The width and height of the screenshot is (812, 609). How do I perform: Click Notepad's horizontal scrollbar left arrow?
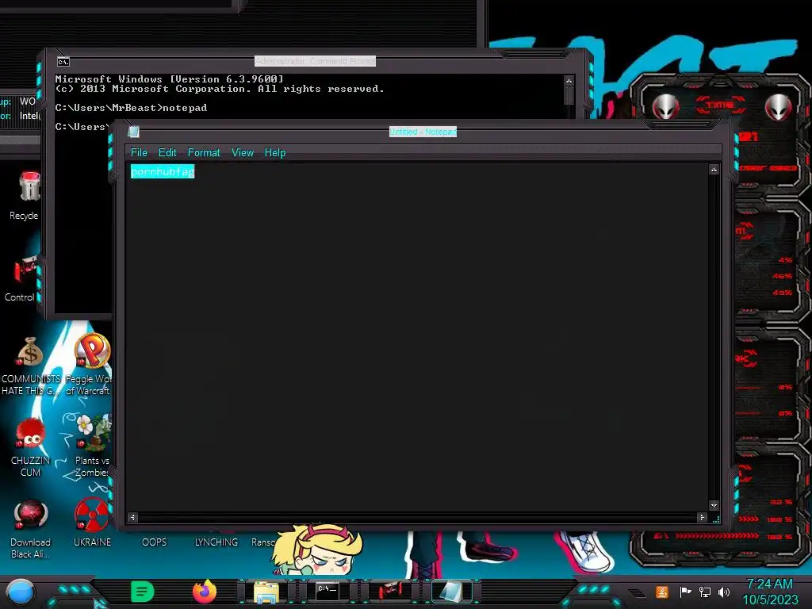[133, 517]
